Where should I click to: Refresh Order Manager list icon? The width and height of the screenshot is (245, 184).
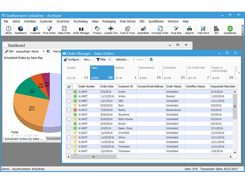tap(151, 60)
